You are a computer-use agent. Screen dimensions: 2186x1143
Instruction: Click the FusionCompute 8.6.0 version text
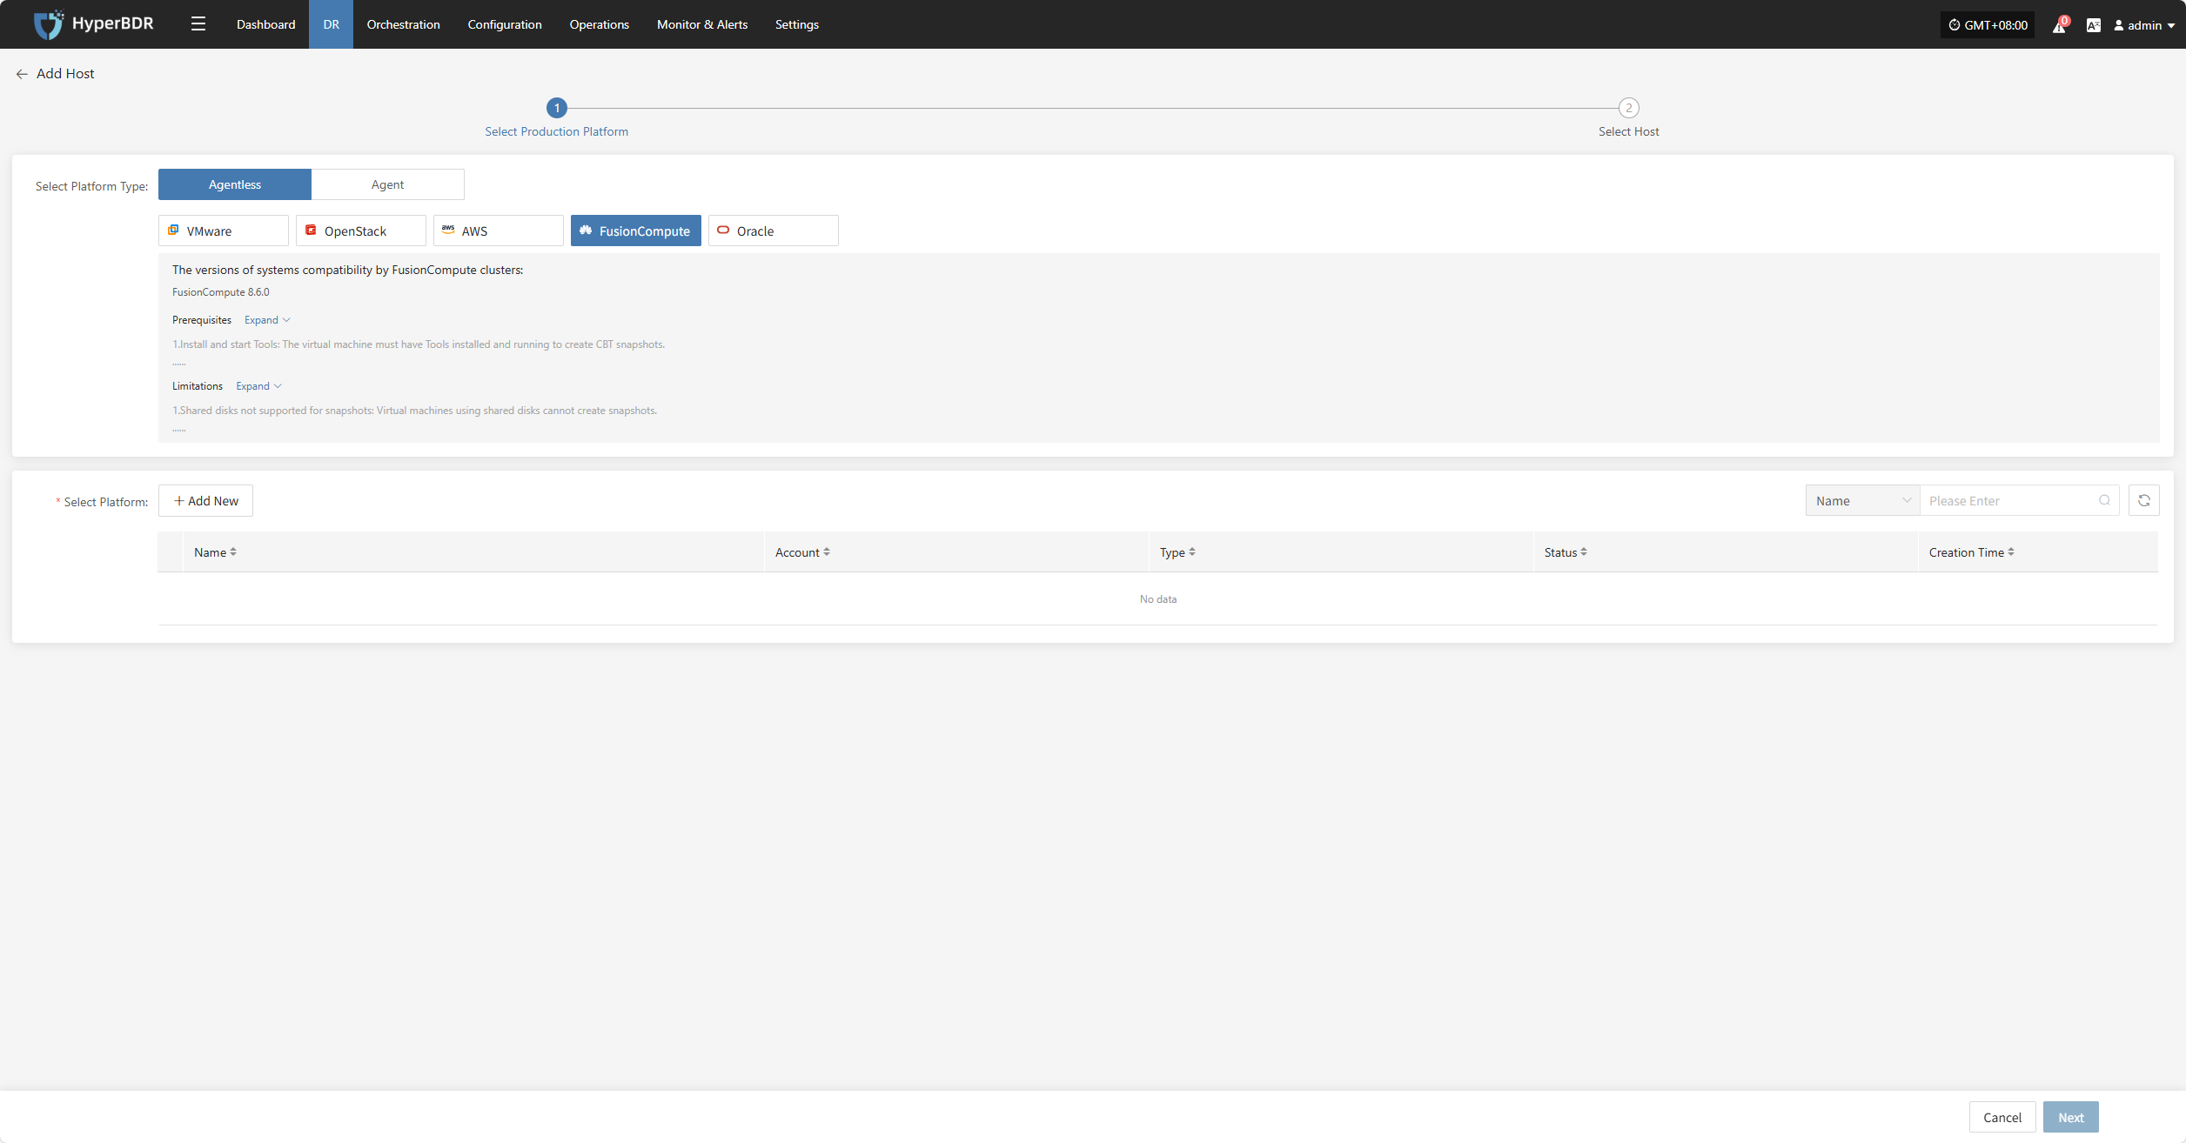(221, 292)
